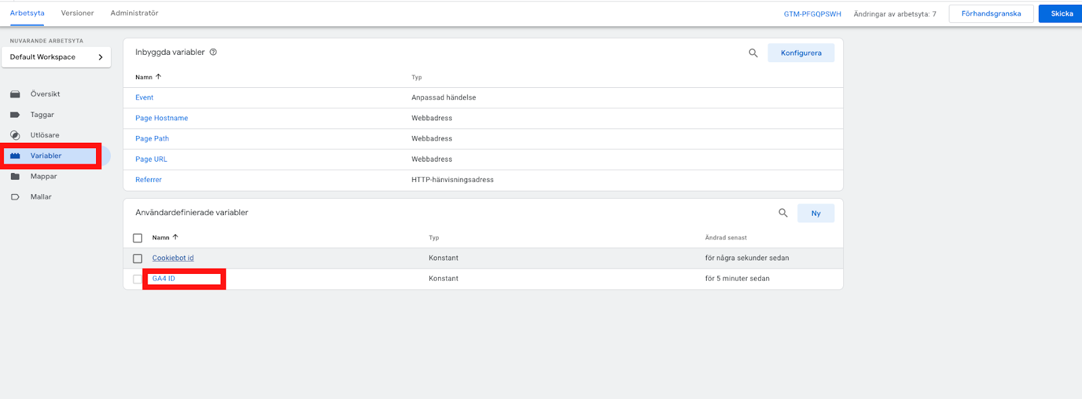
Task: Switch to the Administratör tab
Action: pyautogui.click(x=135, y=13)
